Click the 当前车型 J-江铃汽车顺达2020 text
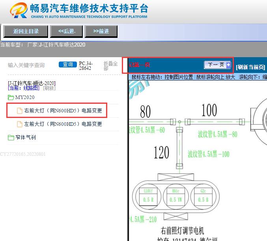267x241 pixels. tap(43, 45)
